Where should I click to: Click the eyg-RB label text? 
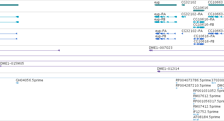(160, 19)
